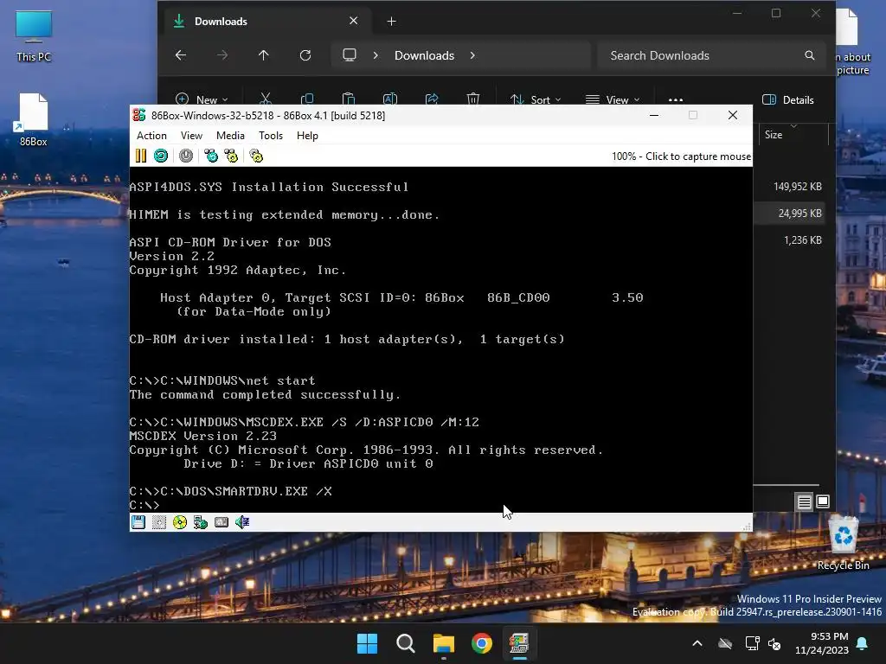Click the grey MIDI status bar icon
886x664 pixels.
(x=221, y=522)
